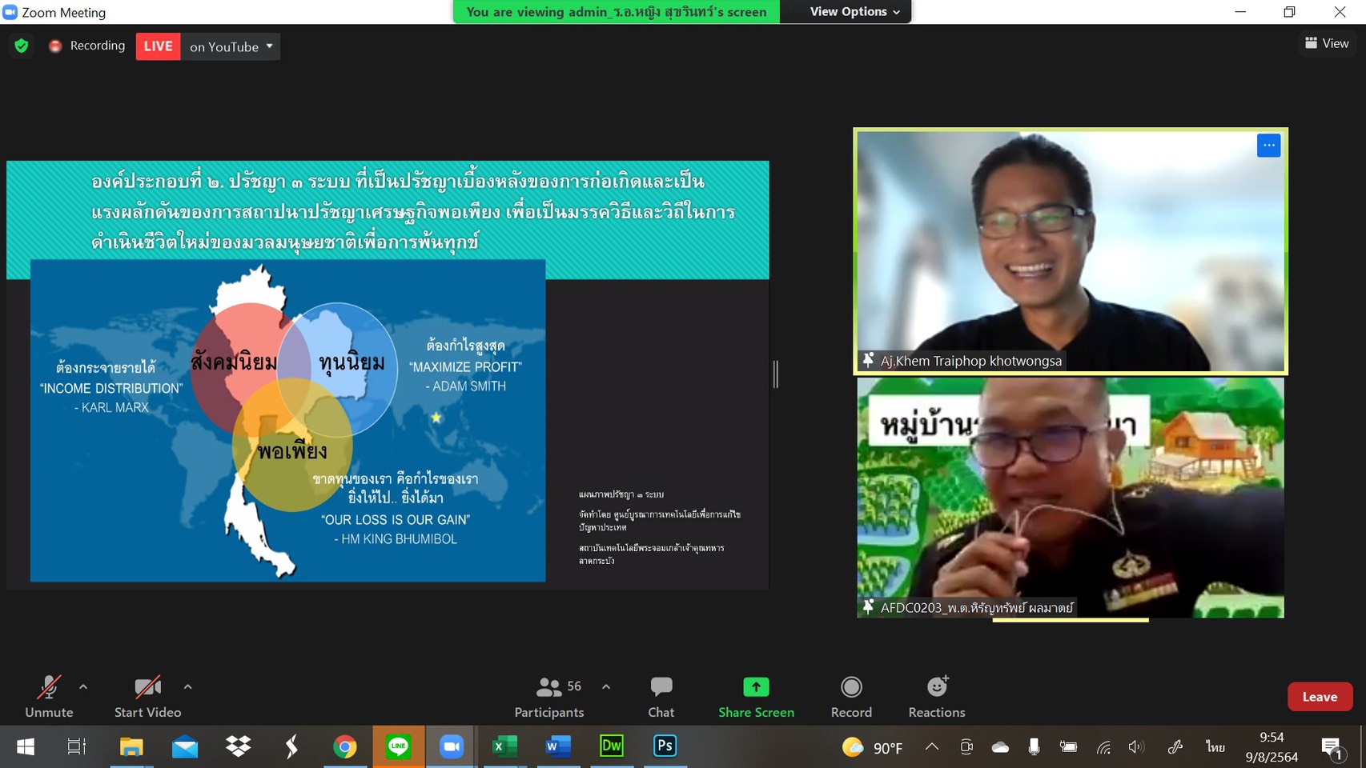Image resolution: width=1366 pixels, height=768 pixels.
Task: Open the Windows Start menu
Action: click(26, 746)
